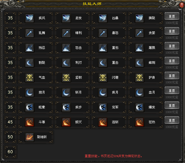
Task: Select the 爆发 skill icon
Action: coord(140,107)
